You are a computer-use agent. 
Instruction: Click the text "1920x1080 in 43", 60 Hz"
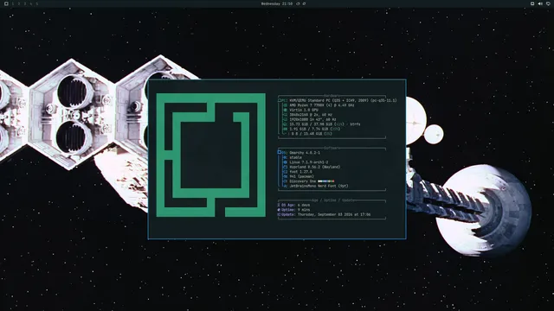point(312,119)
